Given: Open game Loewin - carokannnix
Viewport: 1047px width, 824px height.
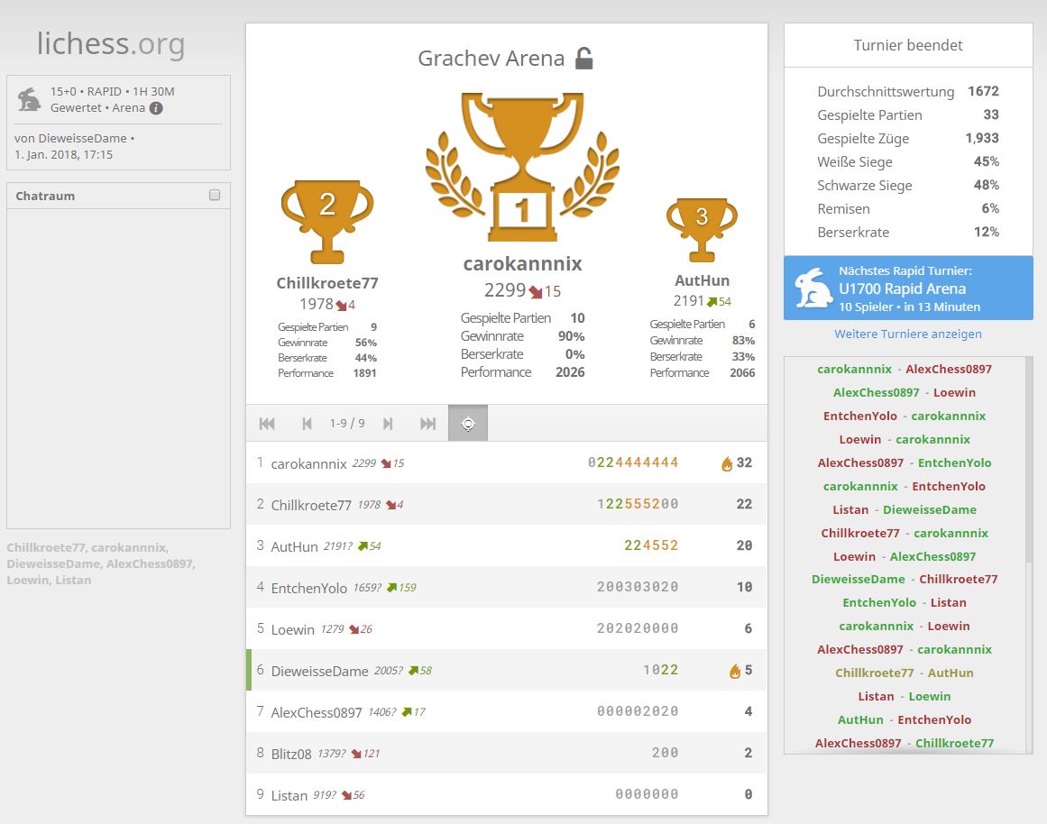Looking at the screenshot, I should click(905, 439).
